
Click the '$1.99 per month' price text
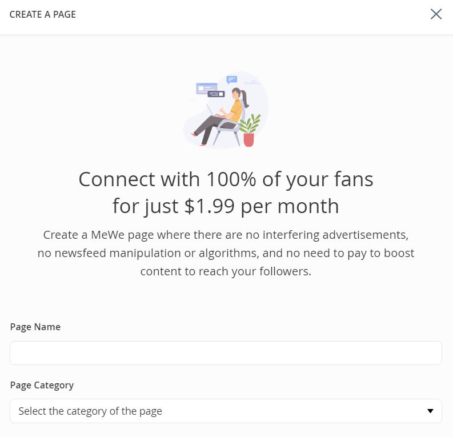coord(262,206)
